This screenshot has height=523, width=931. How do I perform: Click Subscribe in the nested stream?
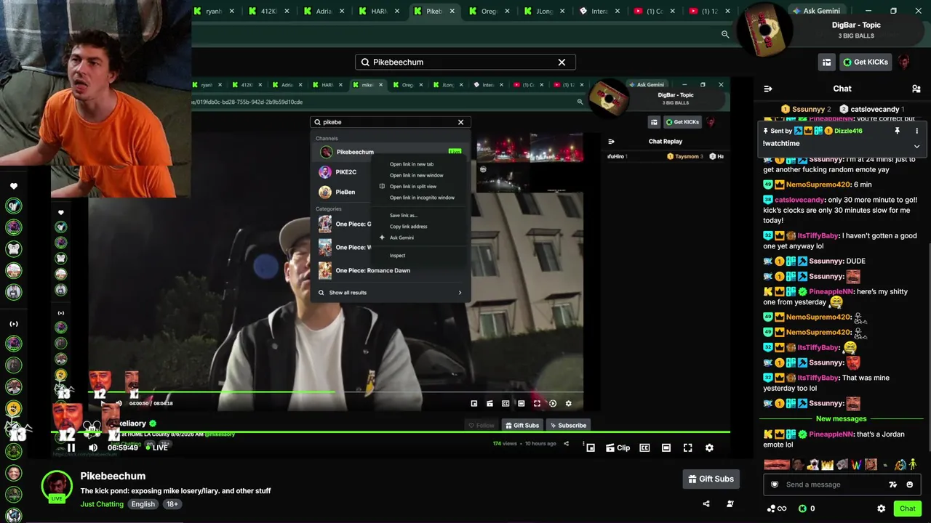(568, 426)
